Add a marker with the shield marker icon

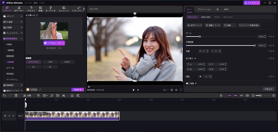click(x=39, y=96)
